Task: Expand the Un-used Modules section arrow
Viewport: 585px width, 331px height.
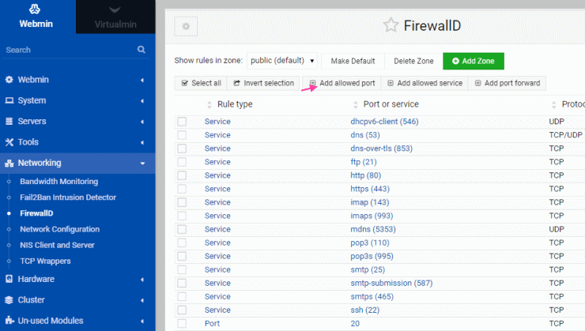Action: pos(142,321)
